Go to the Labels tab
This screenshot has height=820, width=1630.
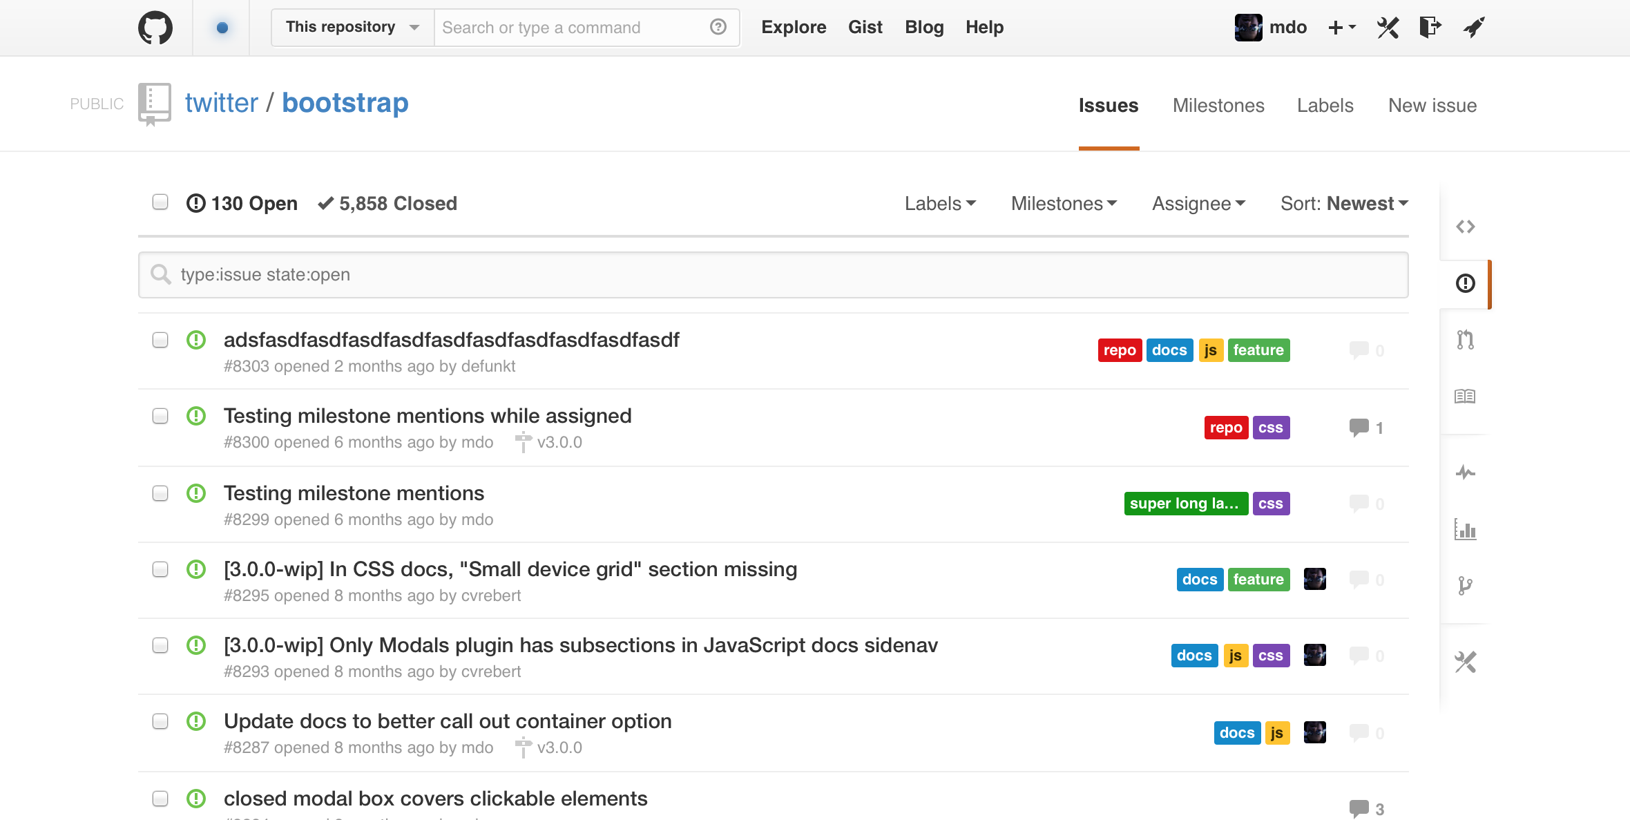(x=1325, y=106)
